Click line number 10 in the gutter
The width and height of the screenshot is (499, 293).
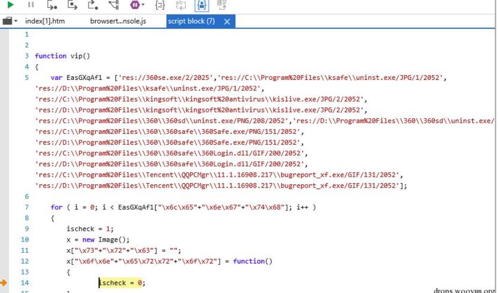tap(25, 239)
